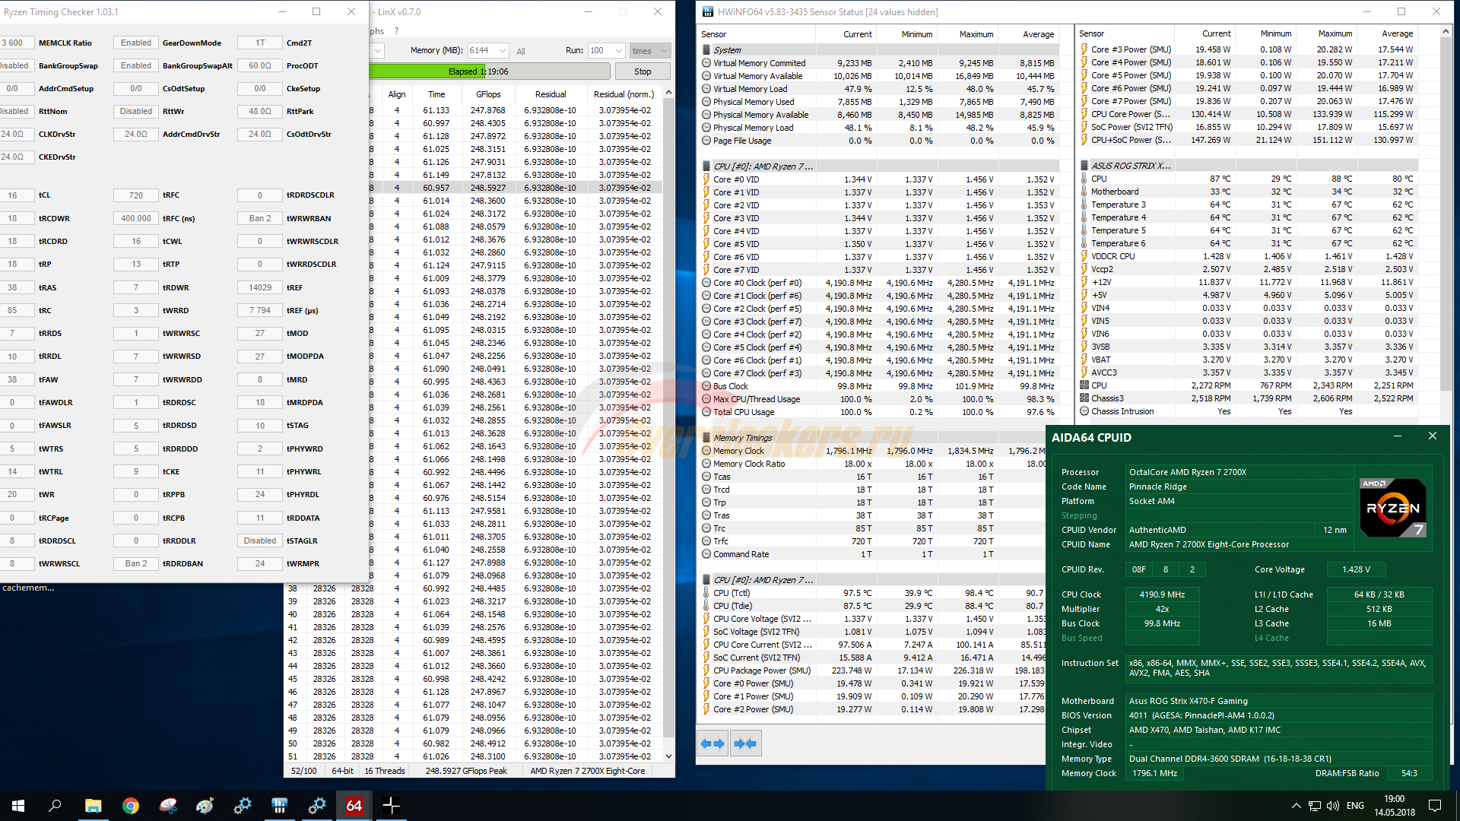Click the Snipping Tool taskbar icon
Image resolution: width=1460 pixels, height=821 pixels.
coord(168,806)
